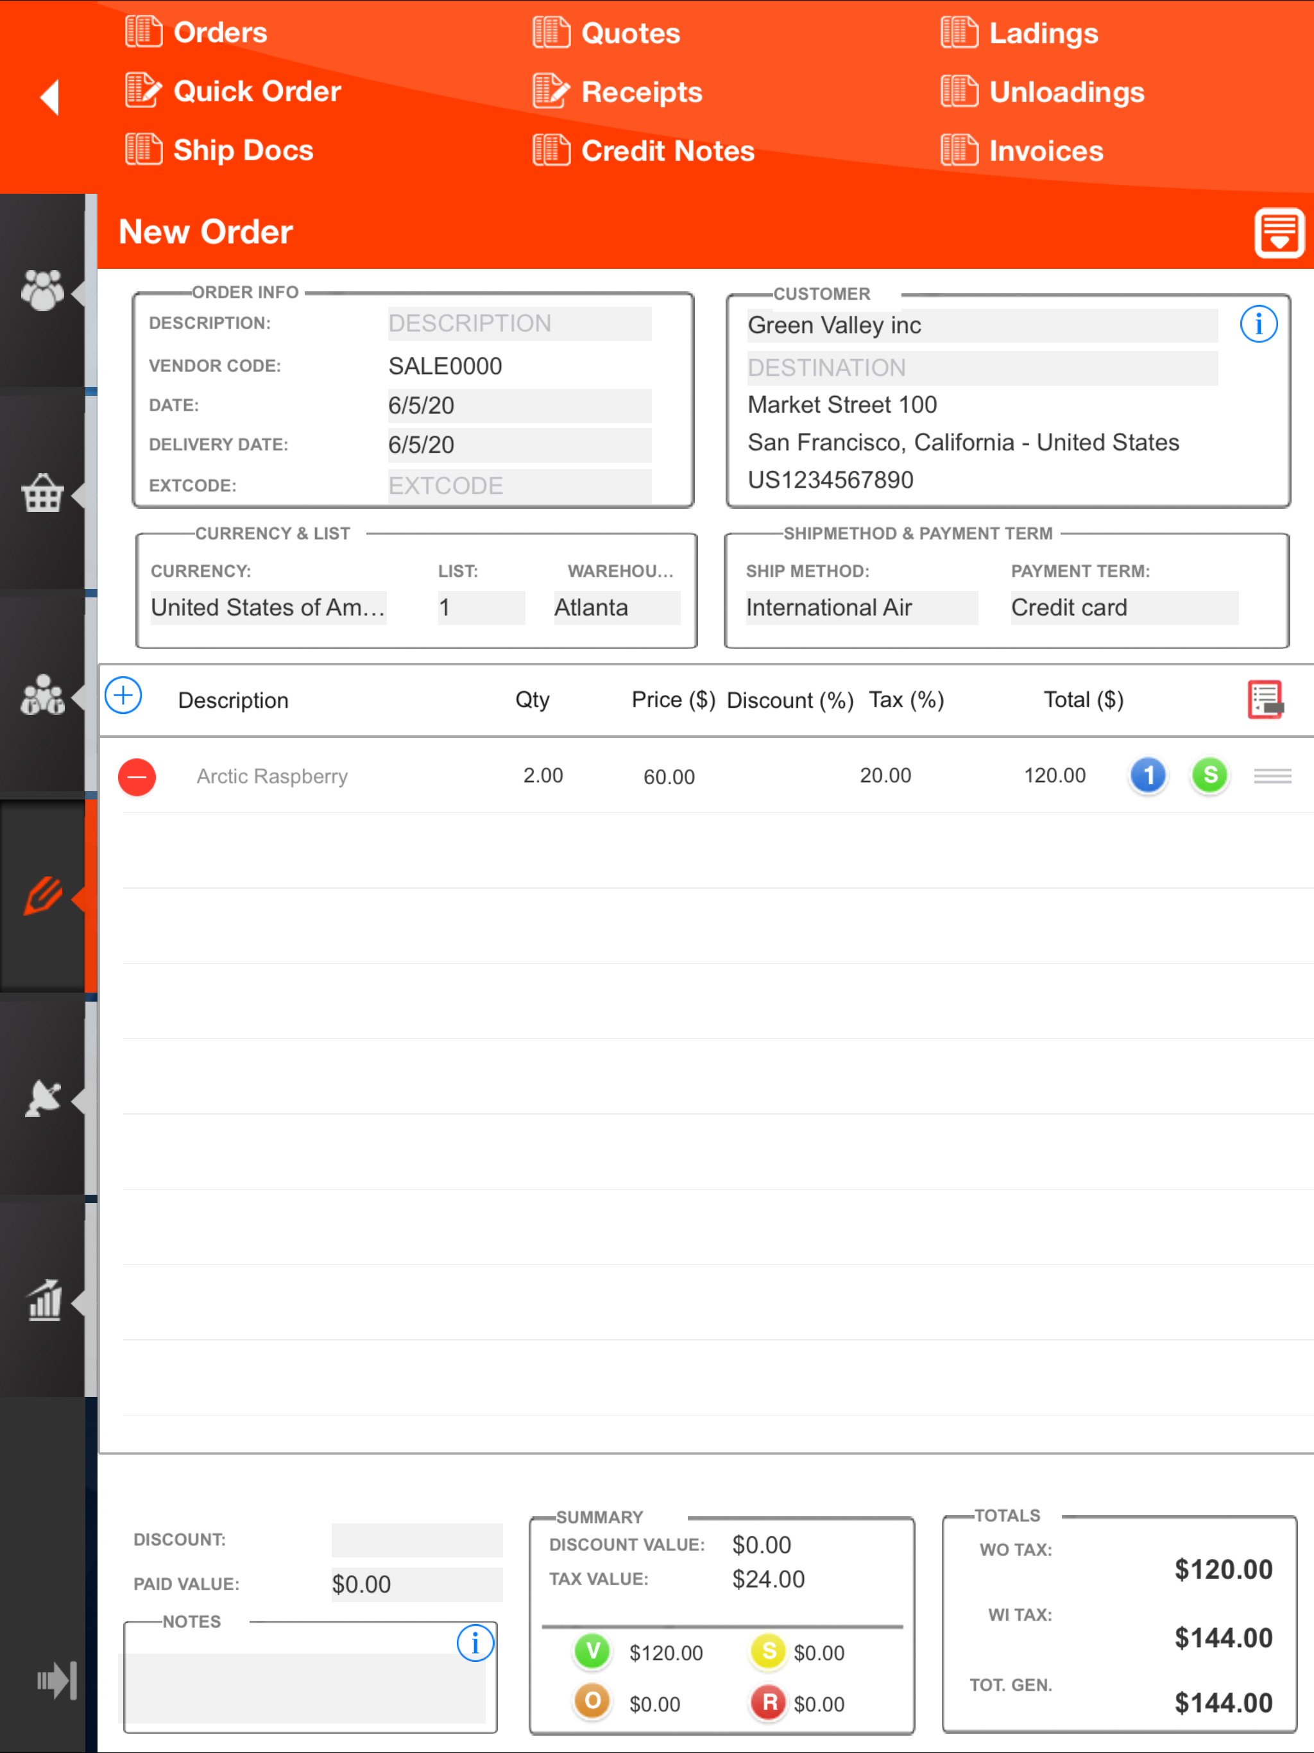Click the EXTCODE input field
1314x1753 pixels.
point(520,486)
